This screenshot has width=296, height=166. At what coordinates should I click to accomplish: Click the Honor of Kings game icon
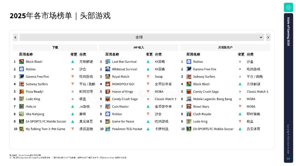point(107,91)
